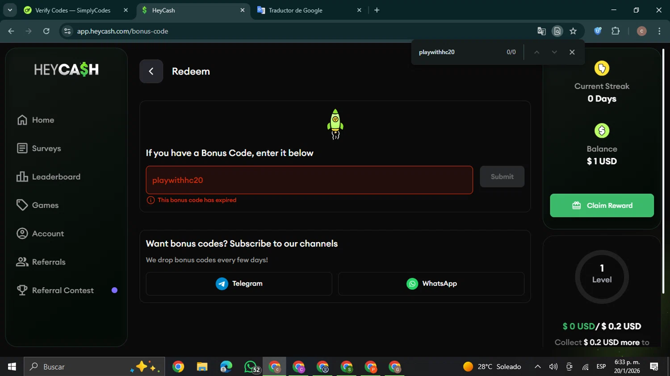Open the Bitwarden extension shield icon
This screenshot has height=376, width=670.
(x=598, y=31)
